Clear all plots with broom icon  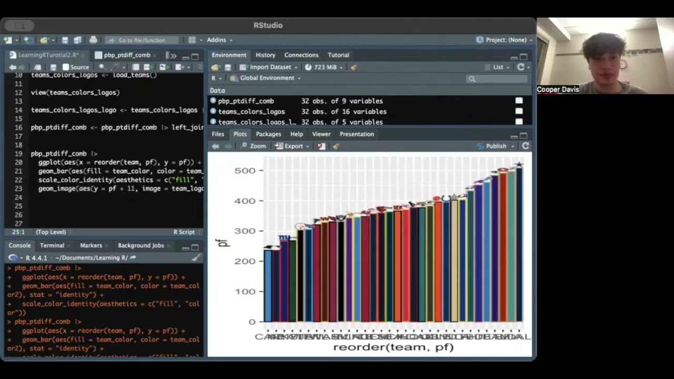(336, 146)
